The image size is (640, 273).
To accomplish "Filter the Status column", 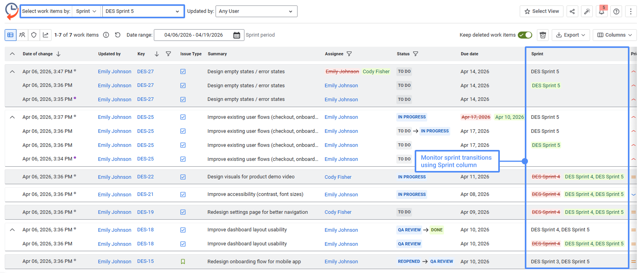I will tap(415, 54).
